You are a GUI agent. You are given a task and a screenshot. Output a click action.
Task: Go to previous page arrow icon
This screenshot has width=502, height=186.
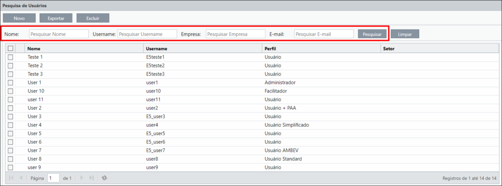[21, 178]
